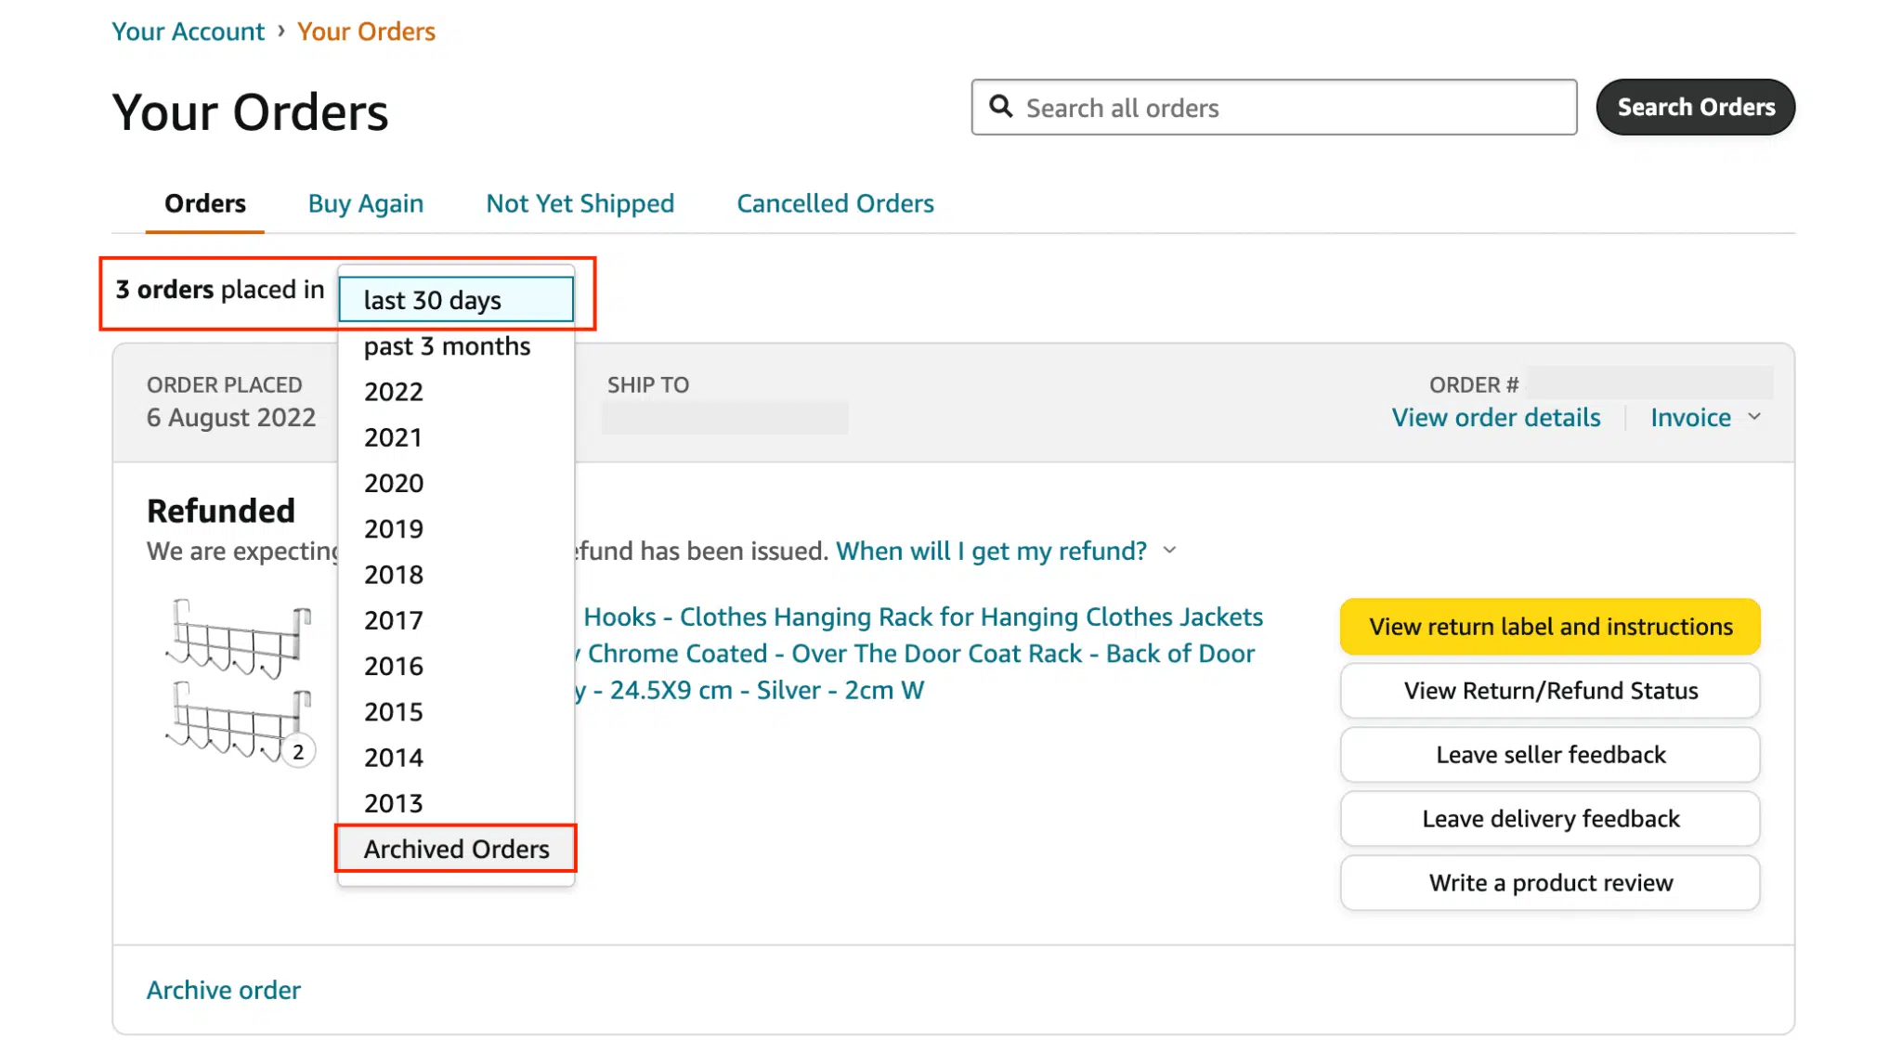
Task: Click the product review icon button
Action: pyautogui.click(x=1551, y=884)
